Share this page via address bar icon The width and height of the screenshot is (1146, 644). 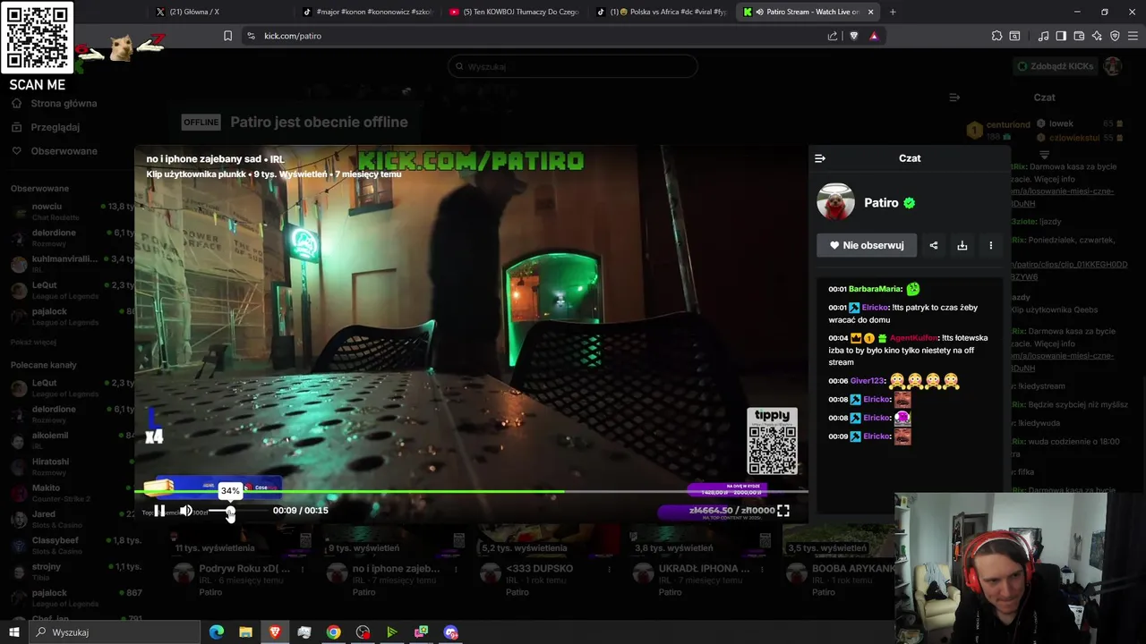point(833,36)
